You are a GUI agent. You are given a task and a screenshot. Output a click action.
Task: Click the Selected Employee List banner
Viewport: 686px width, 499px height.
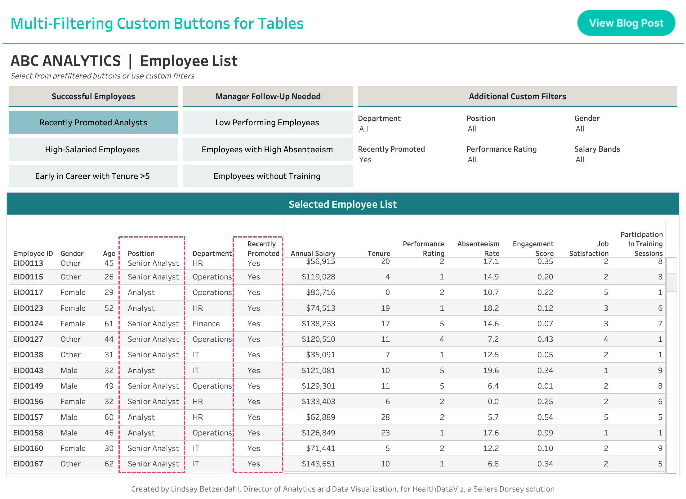pyautogui.click(x=342, y=204)
